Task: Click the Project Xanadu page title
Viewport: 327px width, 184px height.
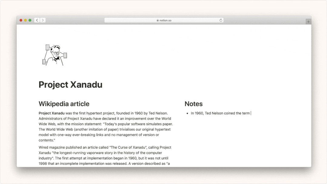Action: coord(71,85)
